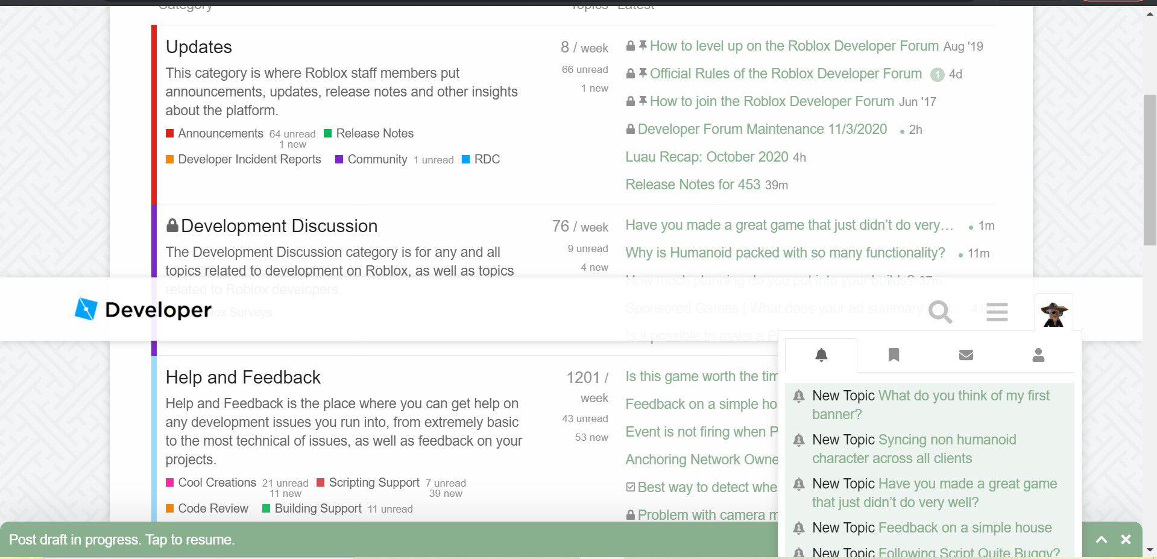Show the 53 new Help and Feedback topics

[x=591, y=437]
